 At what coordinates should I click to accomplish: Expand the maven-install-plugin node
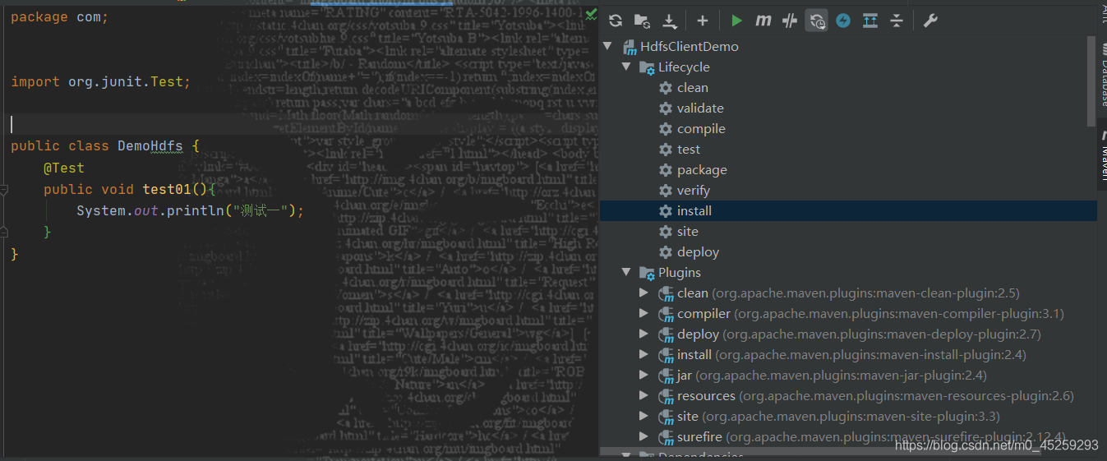[x=644, y=354]
